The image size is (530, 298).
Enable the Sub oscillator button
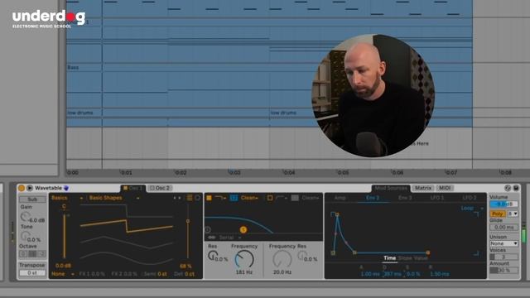pyautogui.click(x=32, y=199)
